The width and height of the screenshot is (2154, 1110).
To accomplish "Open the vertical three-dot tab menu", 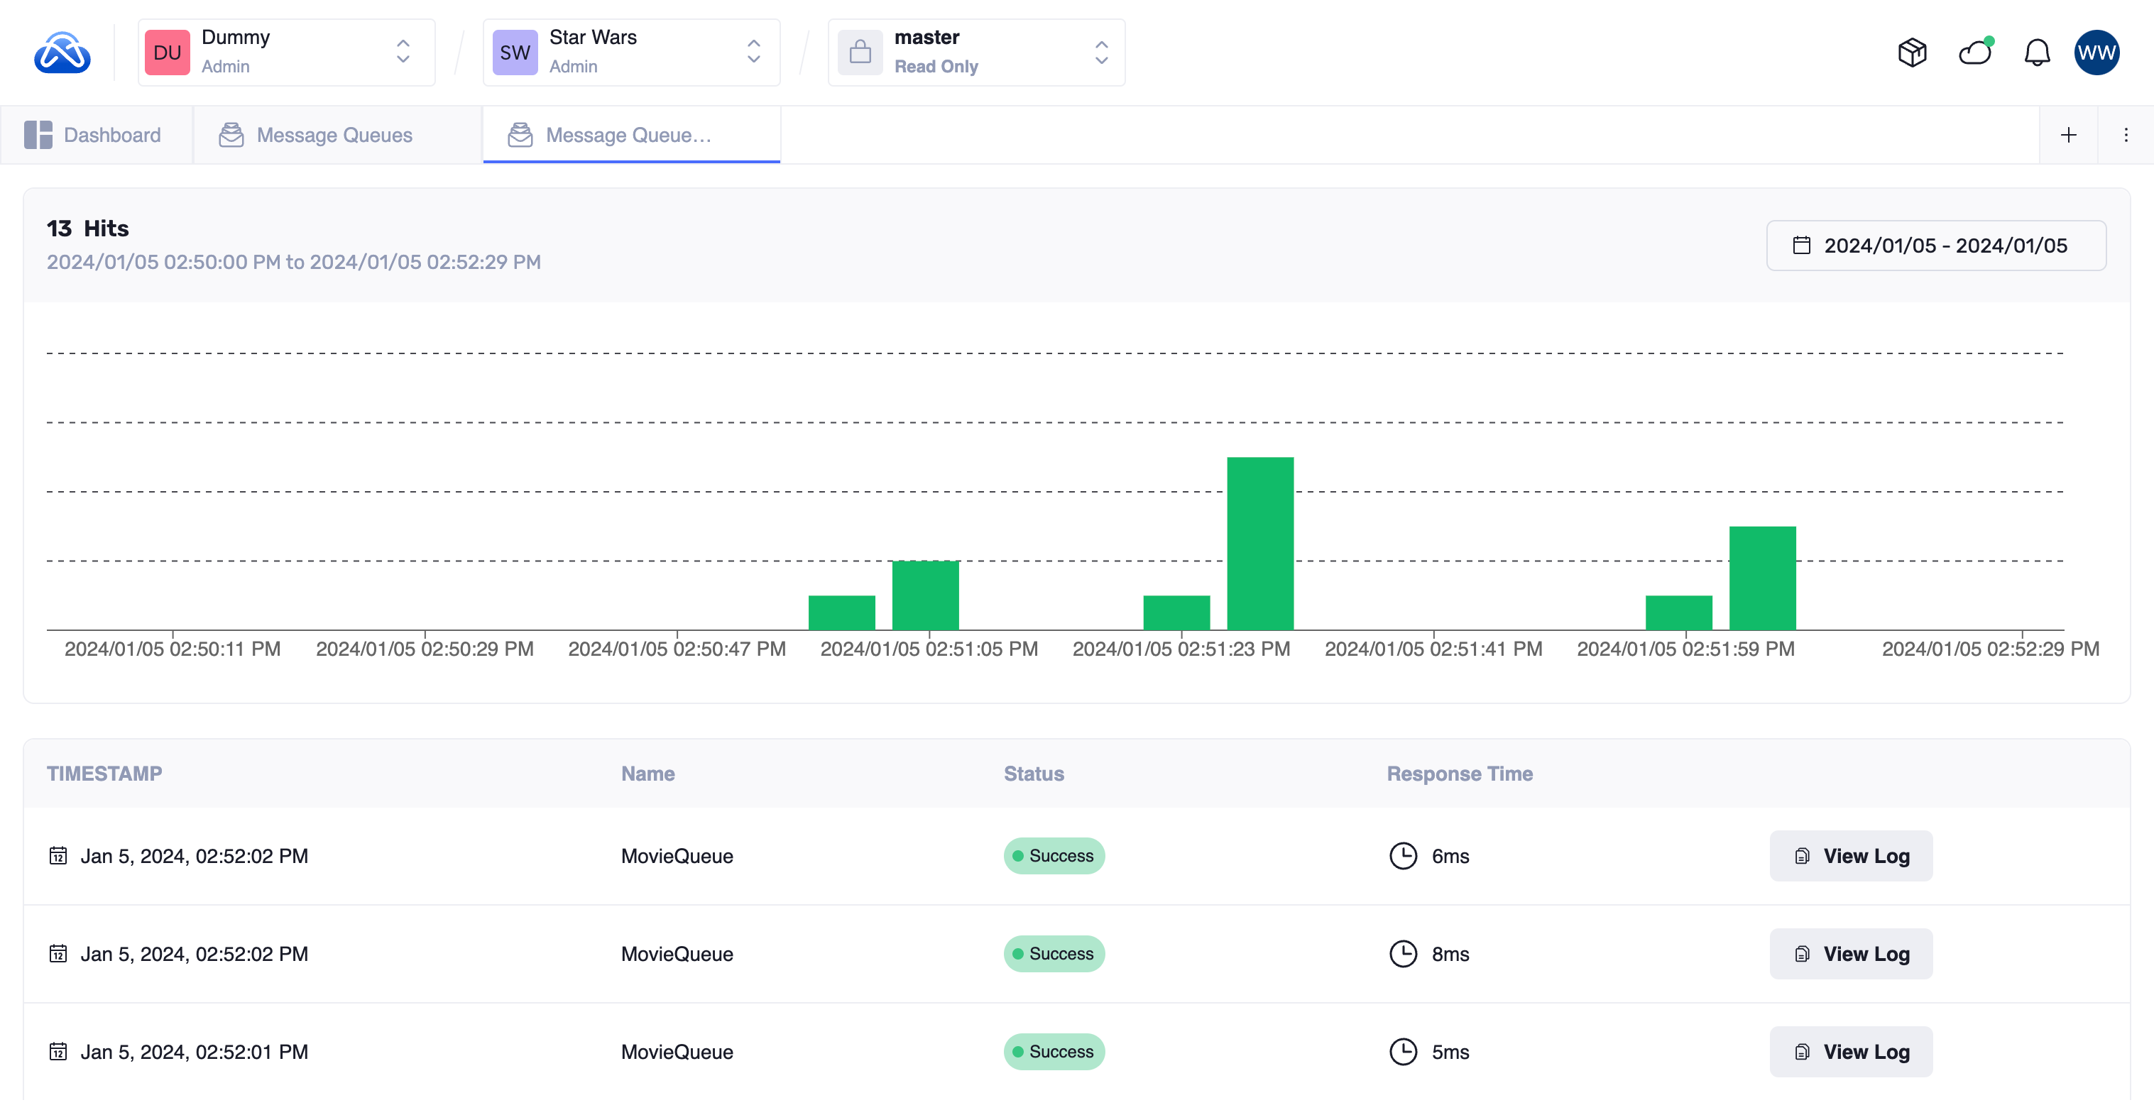I will point(2126,135).
